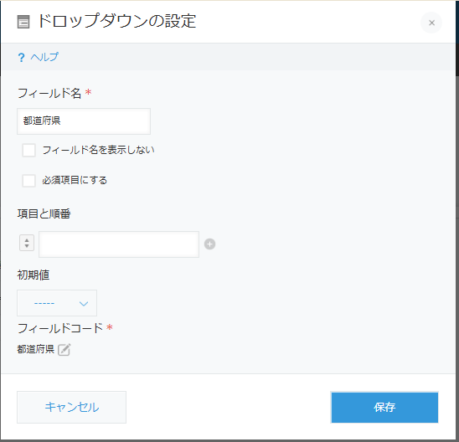Click the フィールドコード label

(60, 328)
